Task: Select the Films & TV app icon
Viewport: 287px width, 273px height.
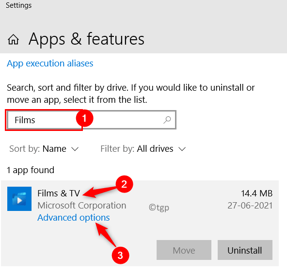Action: click(x=19, y=199)
